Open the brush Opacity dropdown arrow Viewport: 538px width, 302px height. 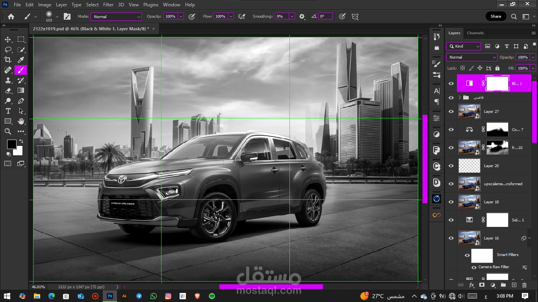pos(181,17)
